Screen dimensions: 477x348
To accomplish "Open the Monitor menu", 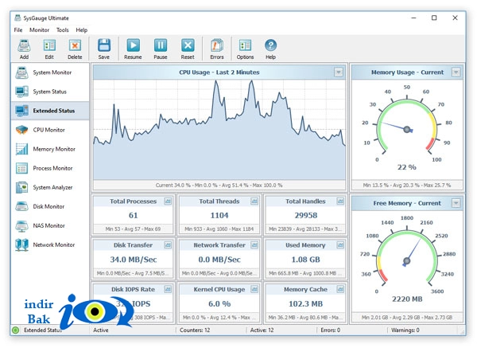I will point(39,30).
